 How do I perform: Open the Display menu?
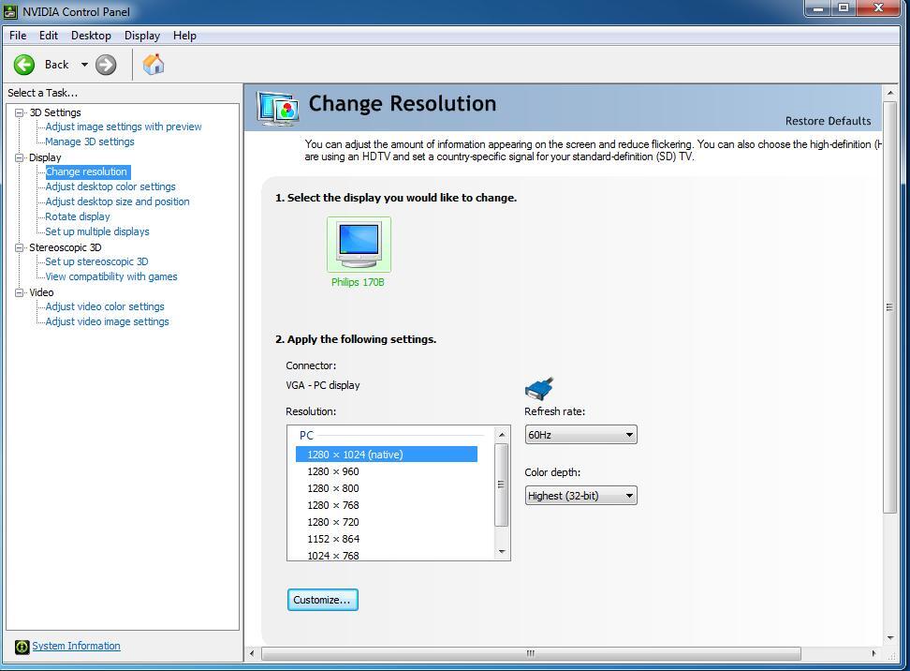click(141, 36)
